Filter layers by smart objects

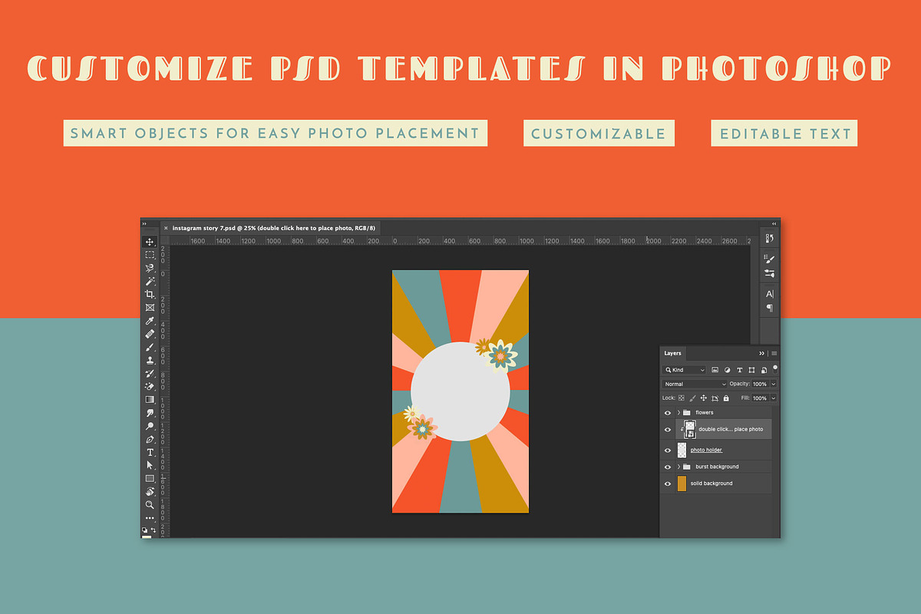tap(763, 370)
